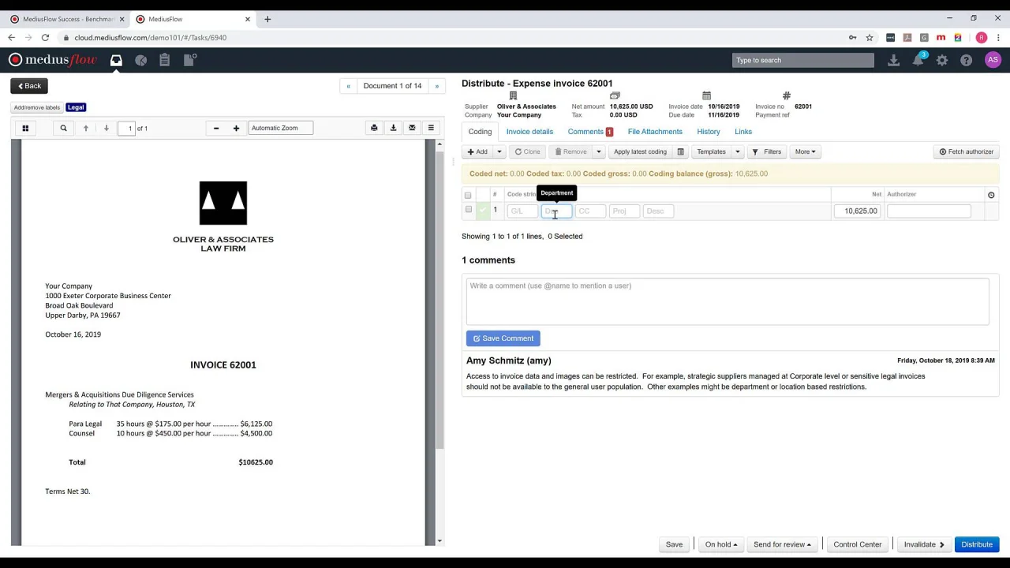Tick the checkbox for coding line 1

[468, 210]
